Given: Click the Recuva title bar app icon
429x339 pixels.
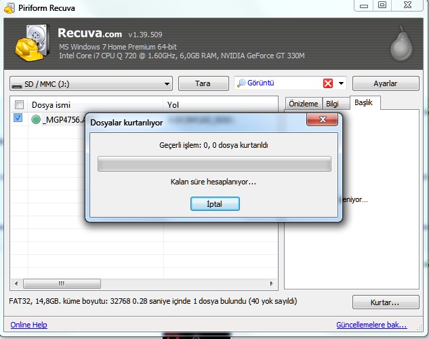Looking at the screenshot, I should pyautogui.click(x=9, y=8).
